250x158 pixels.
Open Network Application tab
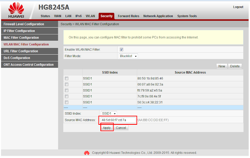pyautogui.click(x=158, y=16)
